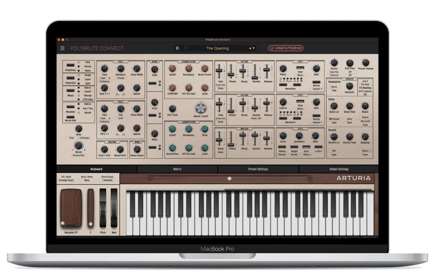Click the Noise Colour knob
435x276 pixels.
coord(137,149)
